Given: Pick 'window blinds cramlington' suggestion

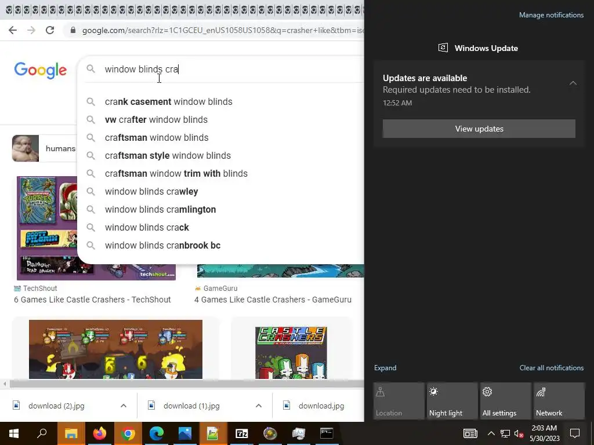Looking at the screenshot, I should click(x=220, y=210).
